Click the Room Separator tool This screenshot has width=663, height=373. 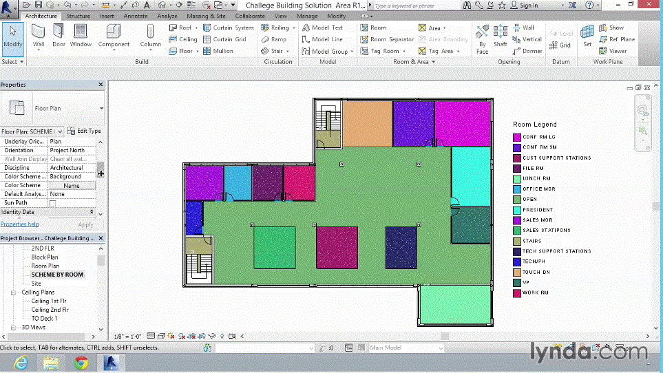click(387, 39)
